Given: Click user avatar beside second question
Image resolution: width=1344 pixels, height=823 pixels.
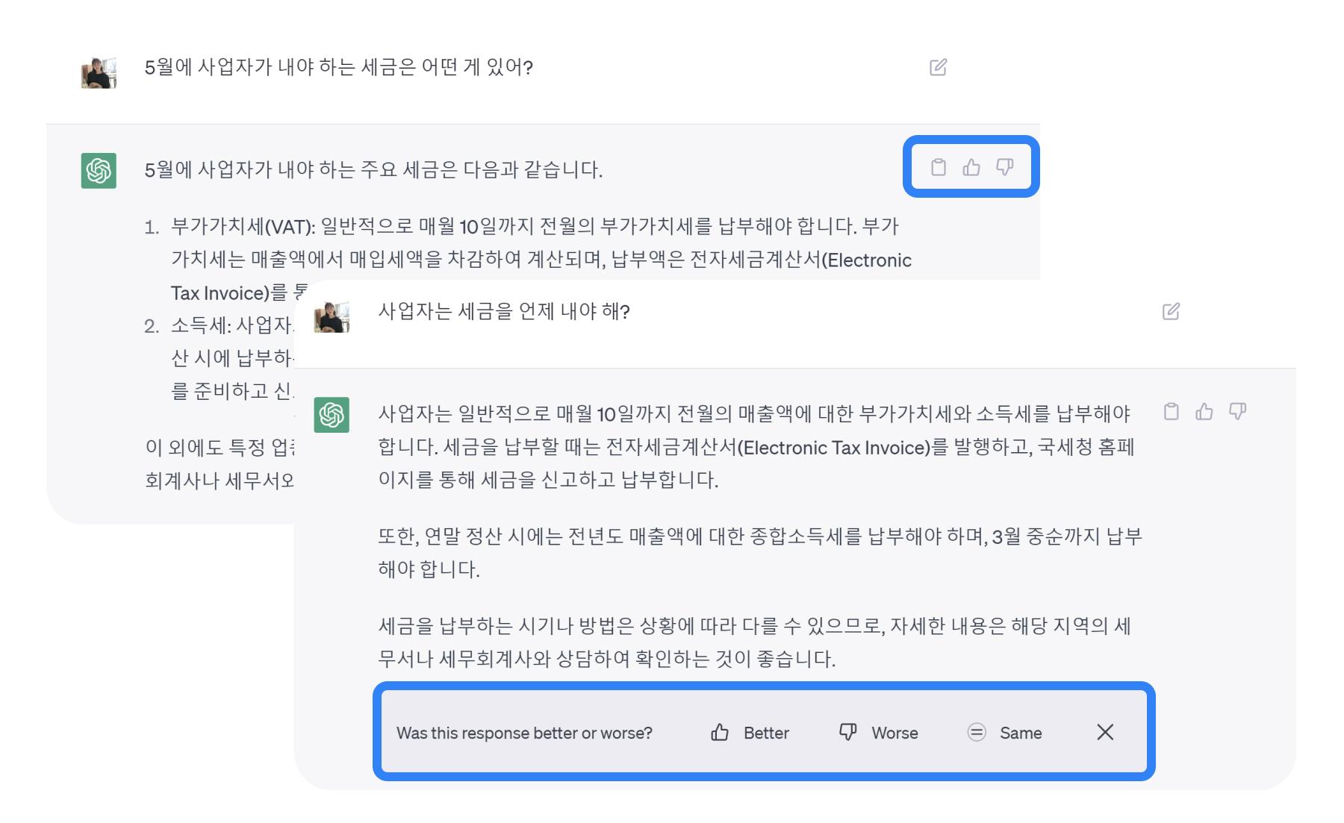Looking at the screenshot, I should click(x=332, y=317).
